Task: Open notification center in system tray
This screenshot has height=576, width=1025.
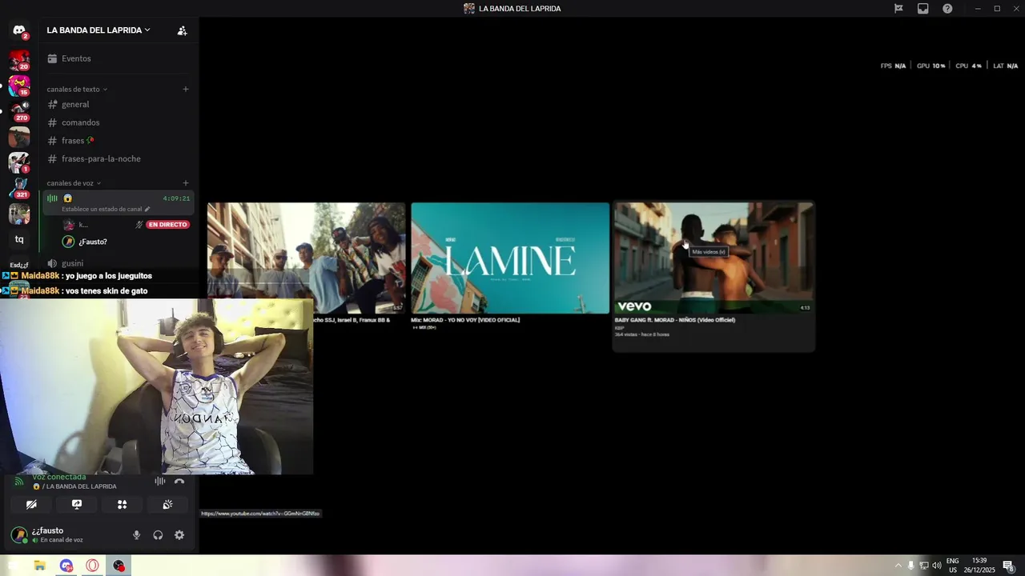Action: coord(1008,566)
